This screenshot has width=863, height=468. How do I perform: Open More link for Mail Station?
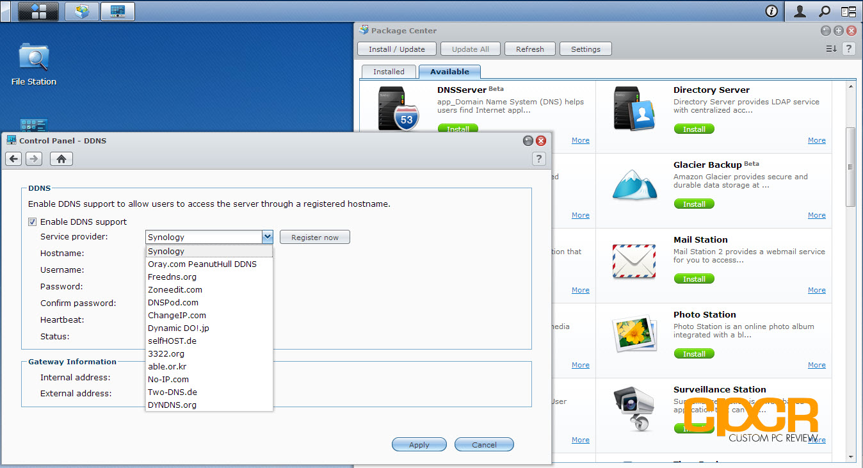click(x=816, y=290)
